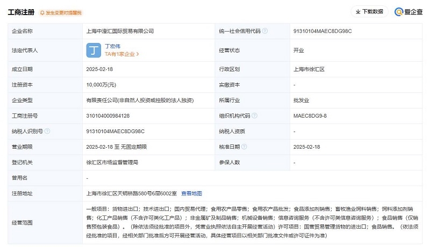The image size is (430, 247).
Task: Click address 上海市徐汇区天钥桥路580号6层6002室
Action: 131,194
